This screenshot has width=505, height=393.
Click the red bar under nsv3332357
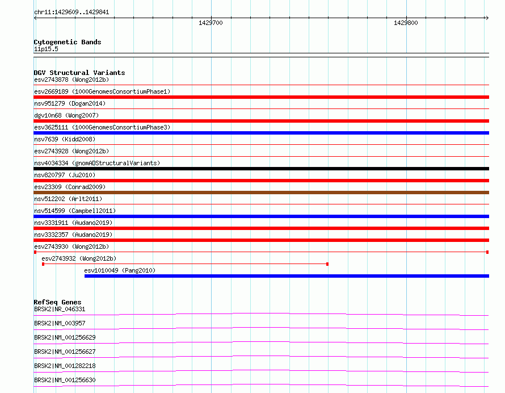(261, 240)
